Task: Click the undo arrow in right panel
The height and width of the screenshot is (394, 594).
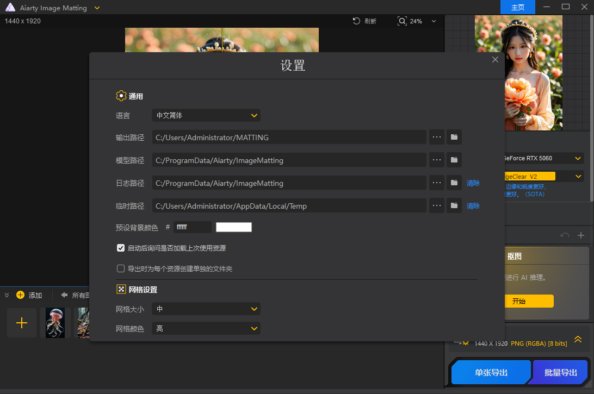Action: [564, 235]
